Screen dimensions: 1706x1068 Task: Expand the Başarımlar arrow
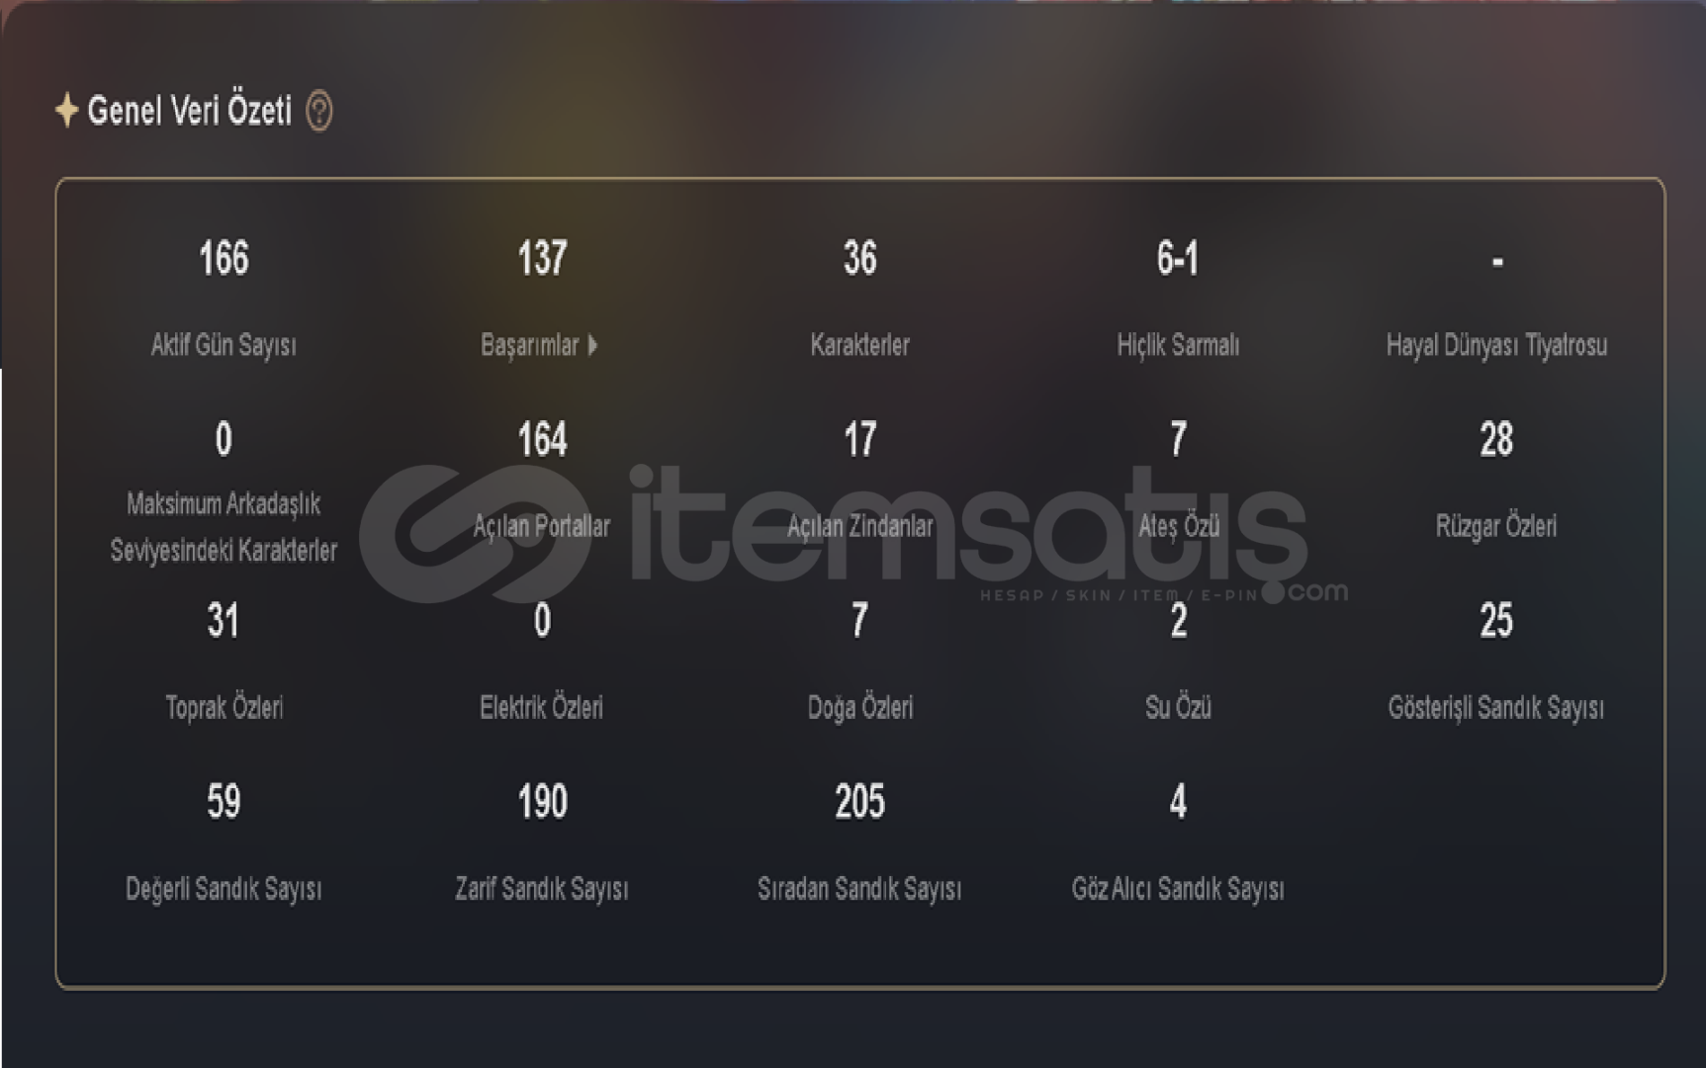592,345
